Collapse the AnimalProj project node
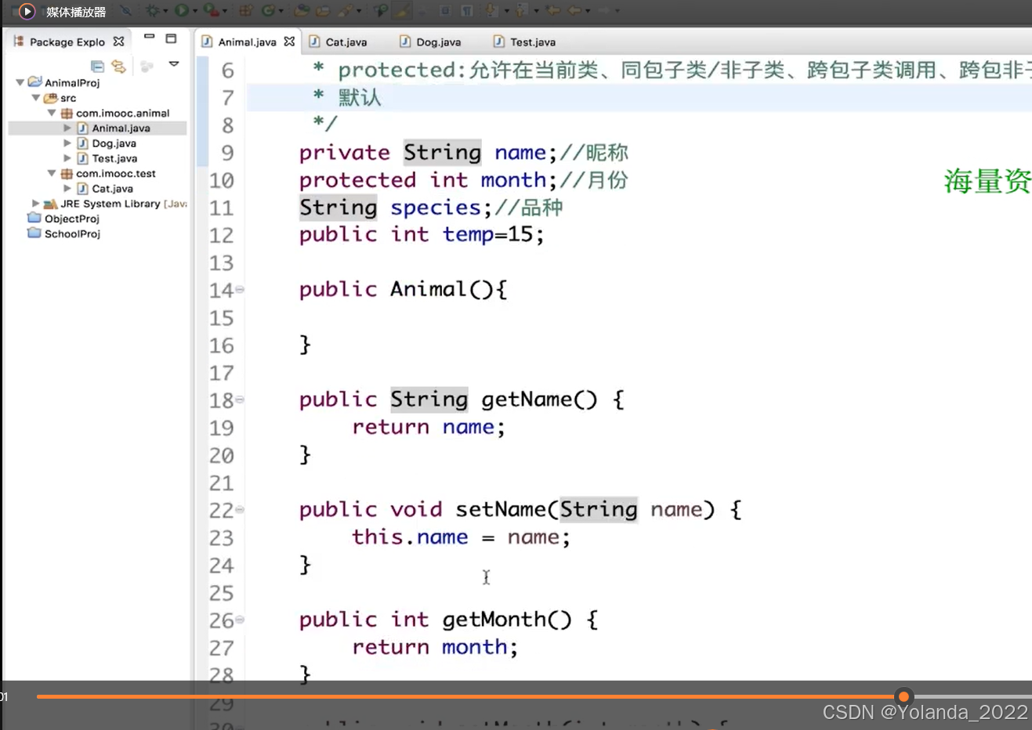This screenshot has width=1032, height=730. click(x=20, y=82)
